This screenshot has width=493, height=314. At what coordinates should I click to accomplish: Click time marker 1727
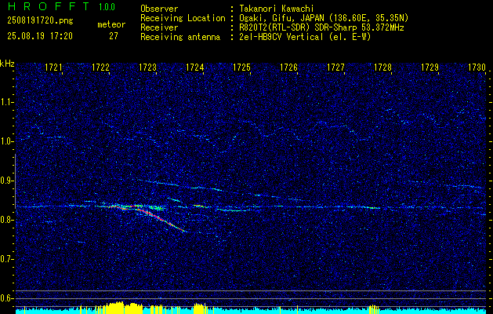[x=335, y=68]
